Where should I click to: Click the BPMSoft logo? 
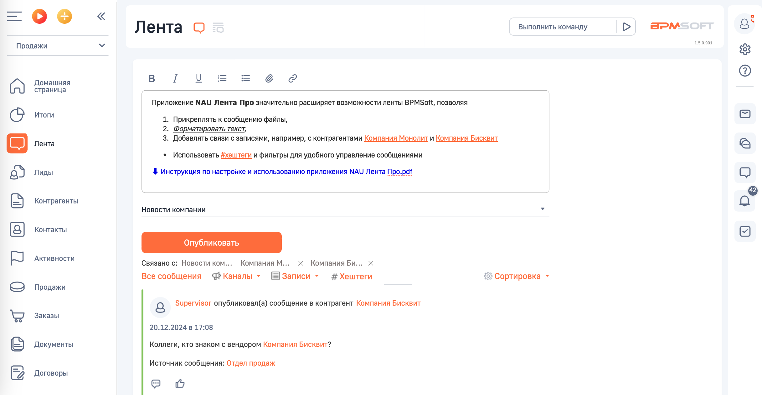tap(682, 26)
